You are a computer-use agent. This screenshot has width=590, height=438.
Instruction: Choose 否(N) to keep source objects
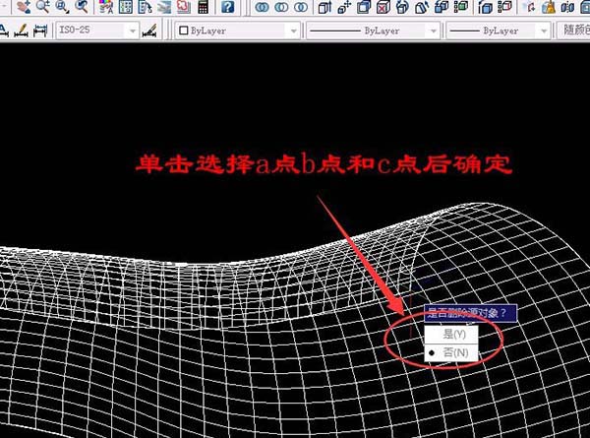[451, 352]
